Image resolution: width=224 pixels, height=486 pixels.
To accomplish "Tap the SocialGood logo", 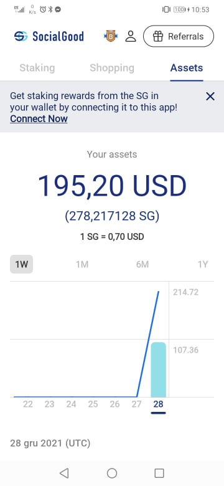I will click(x=49, y=36).
